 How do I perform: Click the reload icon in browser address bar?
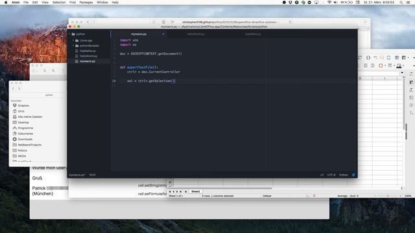[x=290, y=22]
